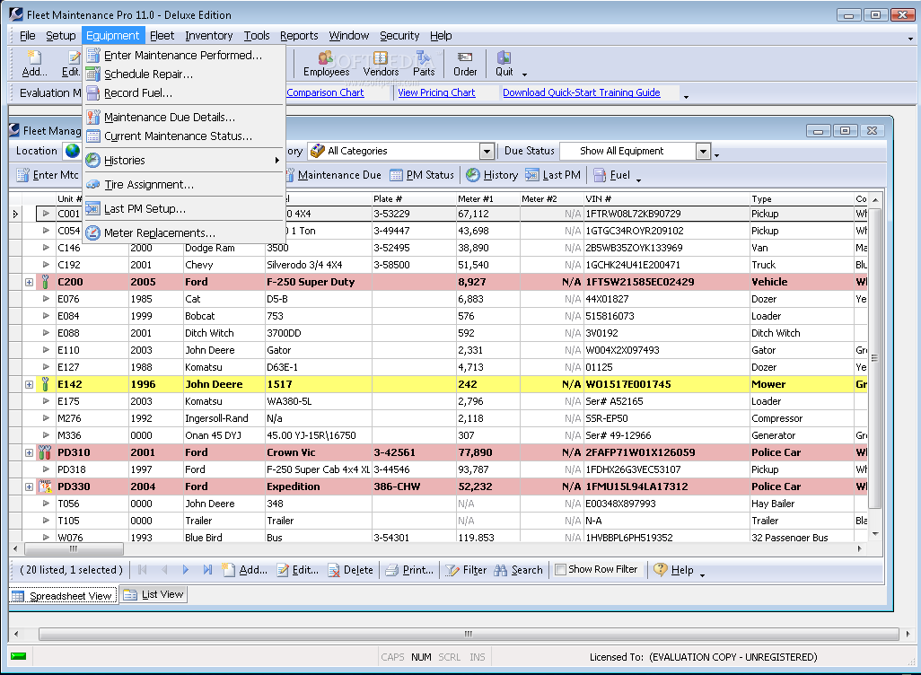Viewport: 921px width, 675px height.
Task: Open the bottom toolbar overflow after Help
Action: [703, 575]
